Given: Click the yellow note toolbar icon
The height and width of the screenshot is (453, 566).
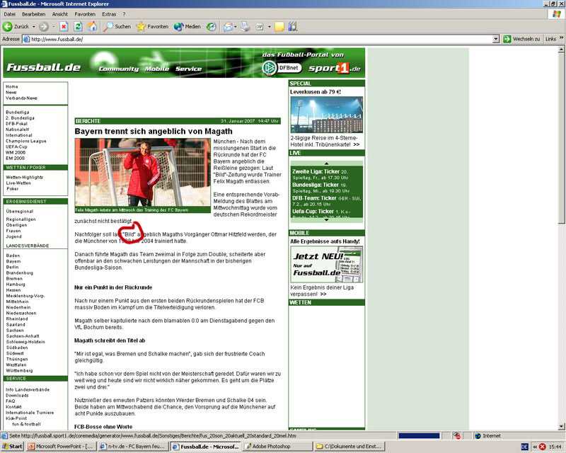Looking at the screenshot, I should pos(279,26).
